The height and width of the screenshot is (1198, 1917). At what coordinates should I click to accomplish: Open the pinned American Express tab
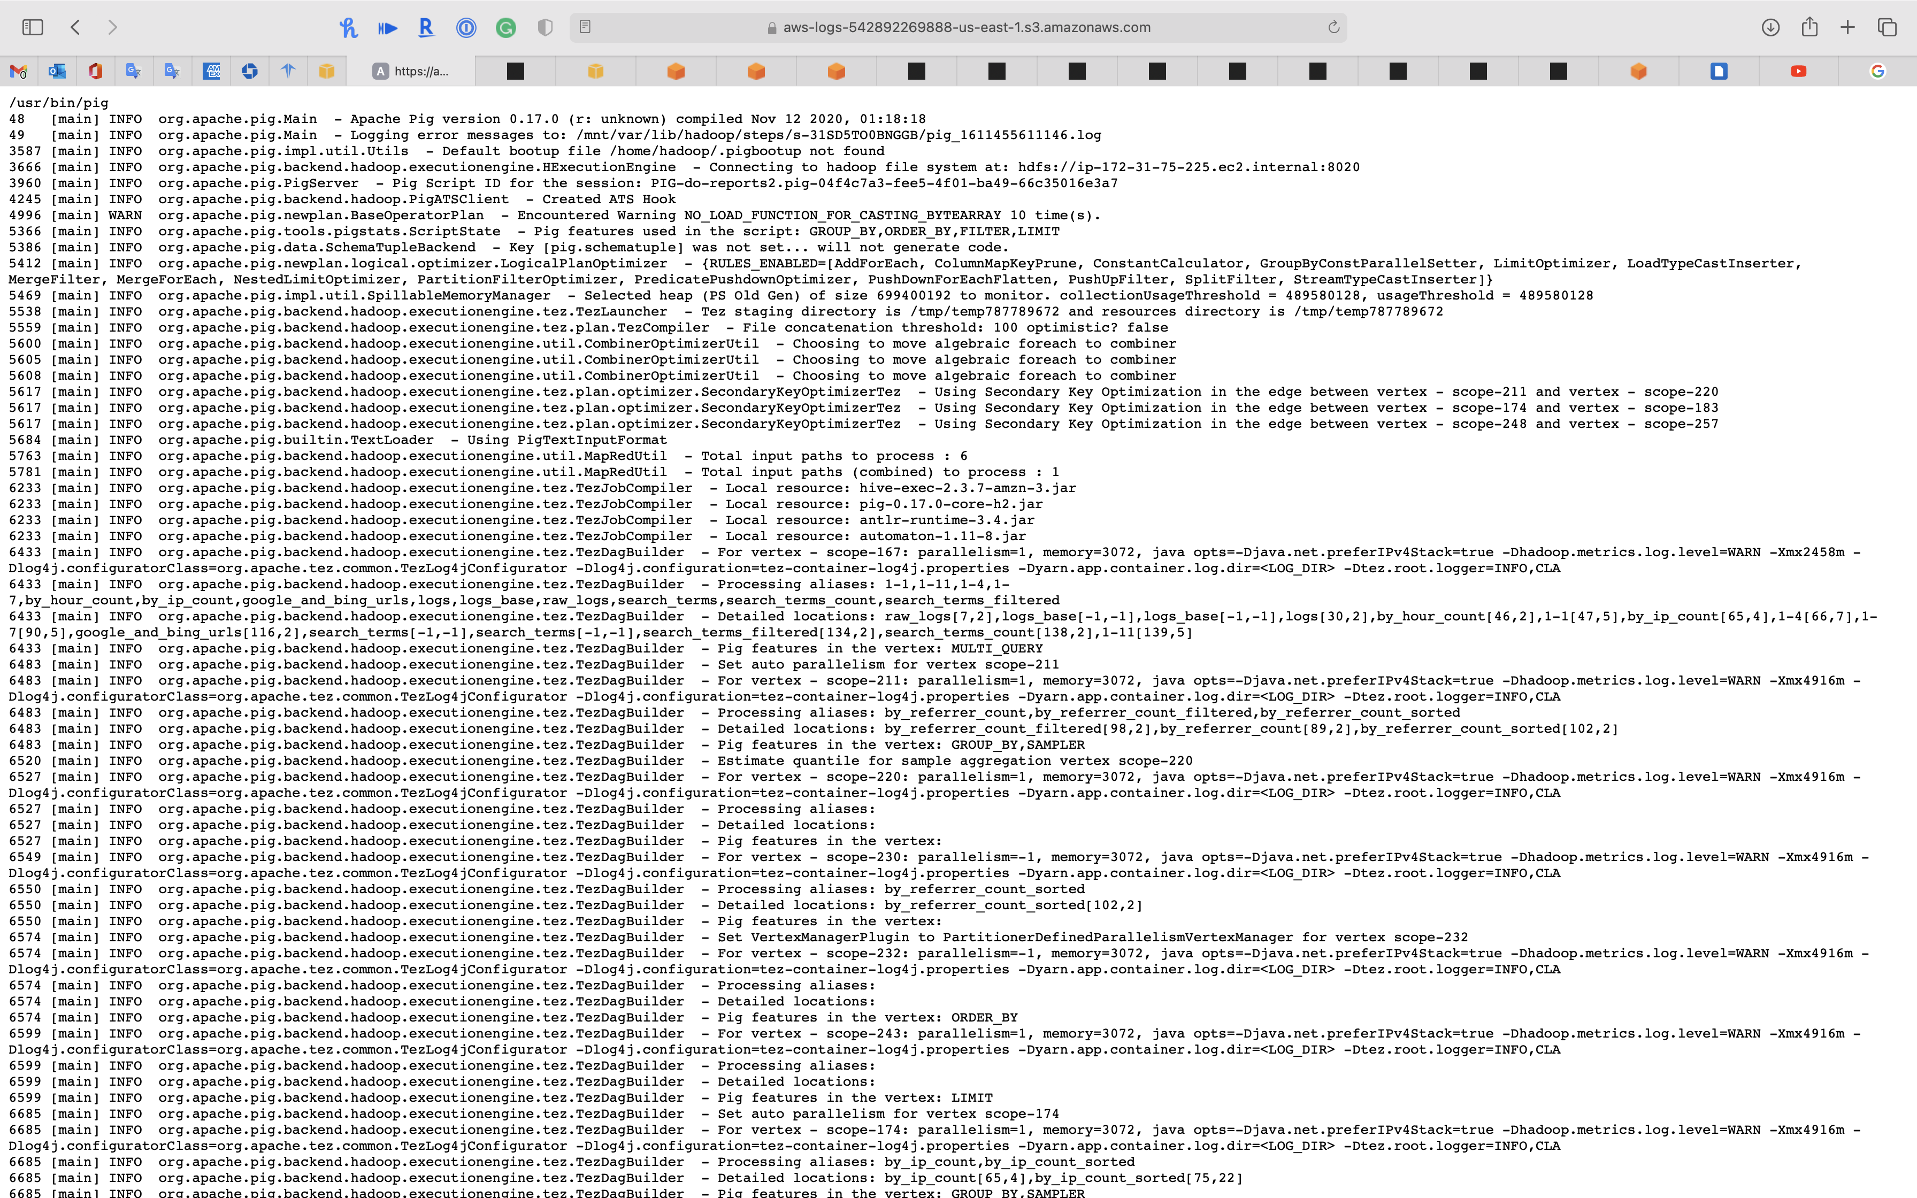tap(211, 71)
